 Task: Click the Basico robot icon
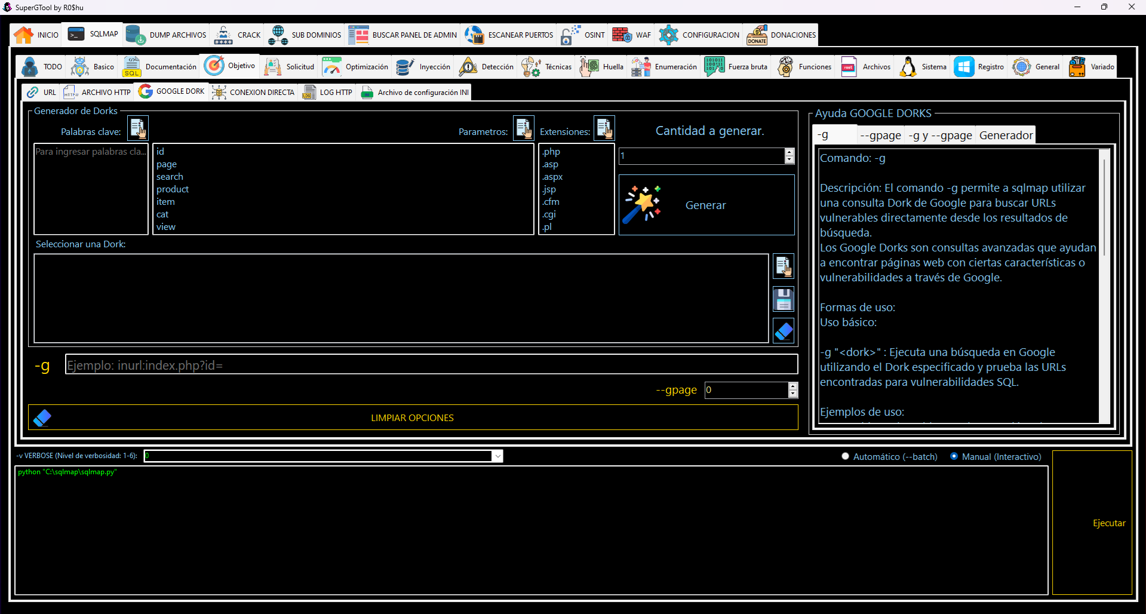tap(79, 67)
